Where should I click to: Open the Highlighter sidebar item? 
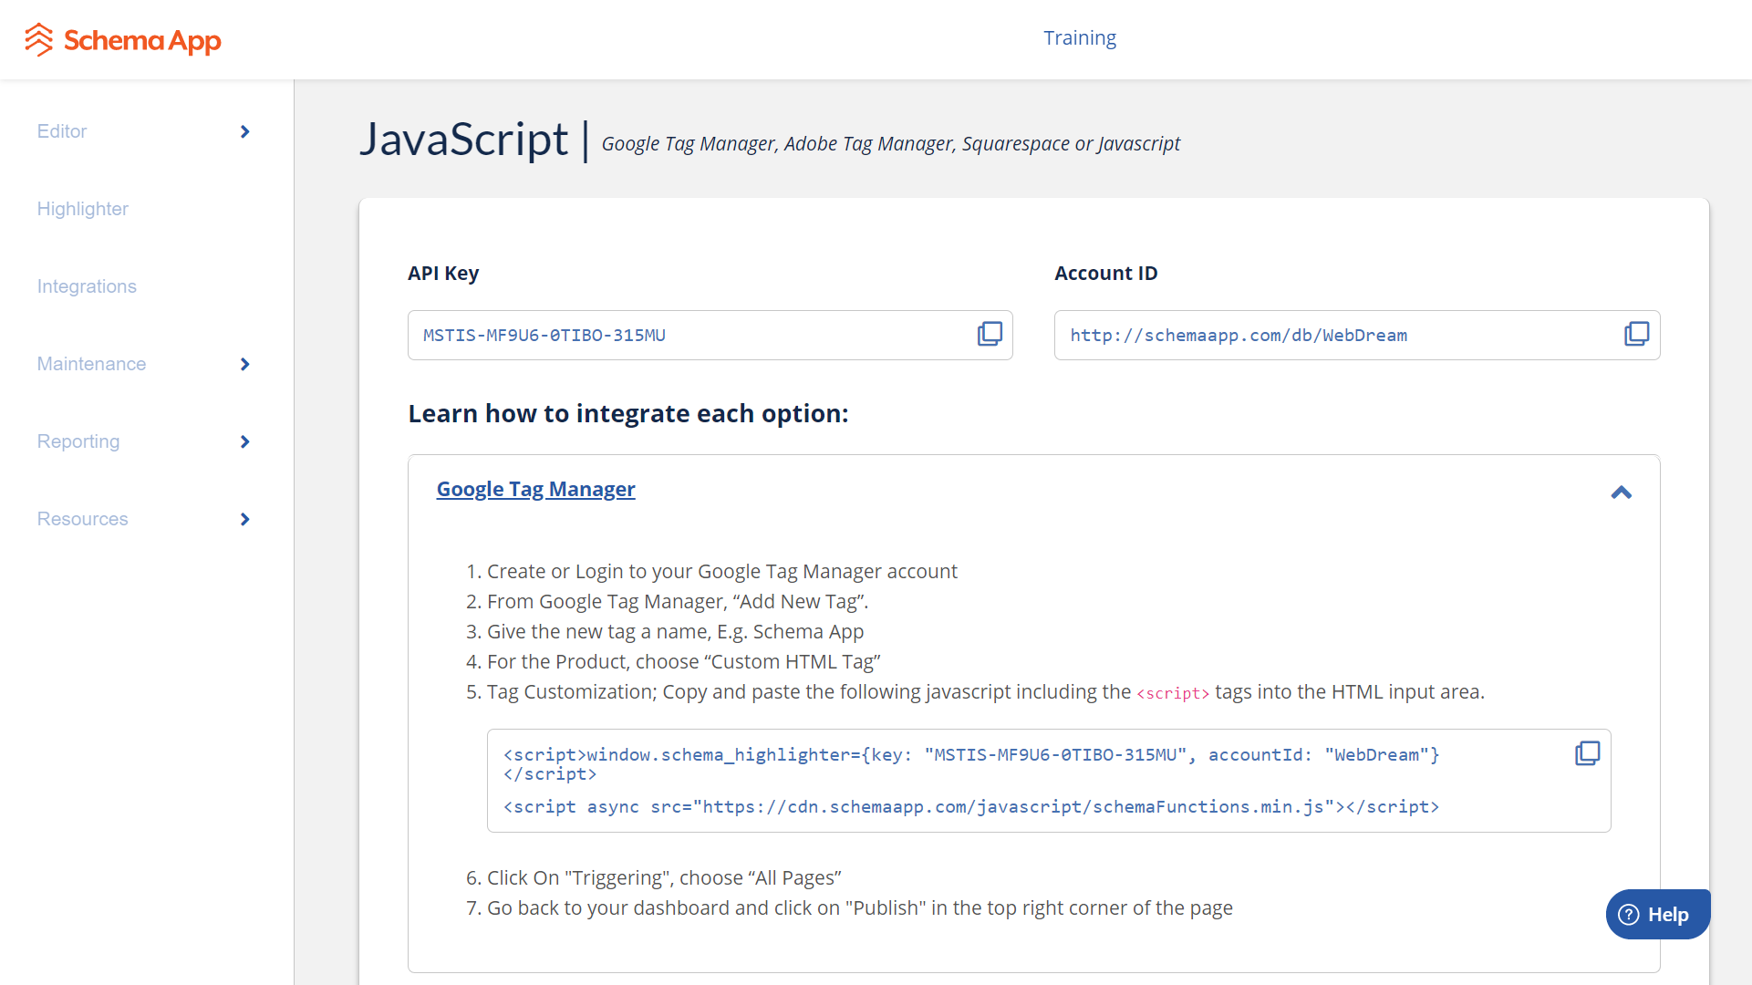[x=83, y=209]
